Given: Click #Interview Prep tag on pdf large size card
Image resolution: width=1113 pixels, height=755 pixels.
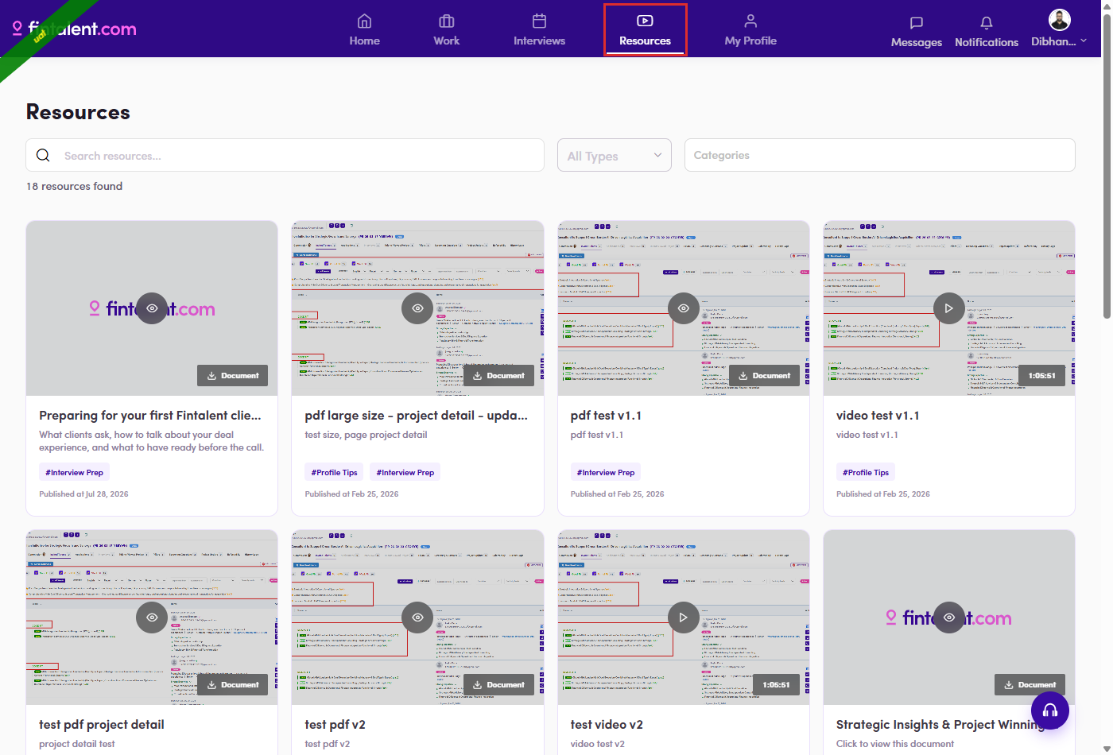Looking at the screenshot, I should (405, 473).
